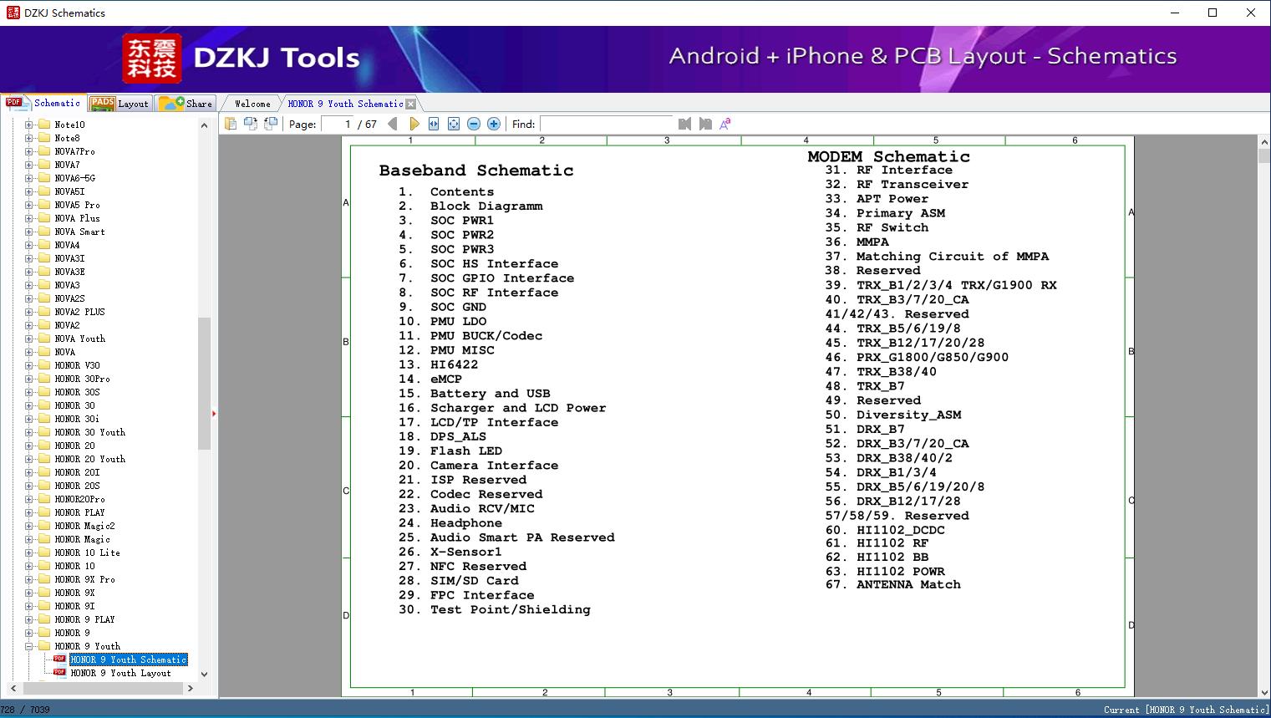Screen dimensions: 1271x718
Task: Click the fit whole page icon
Action: [x=454, y=124]
